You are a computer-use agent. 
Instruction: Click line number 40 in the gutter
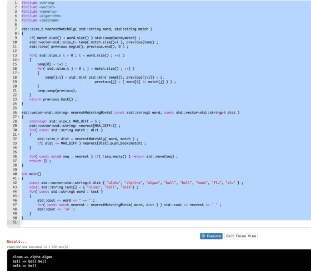tap(15, 174)
